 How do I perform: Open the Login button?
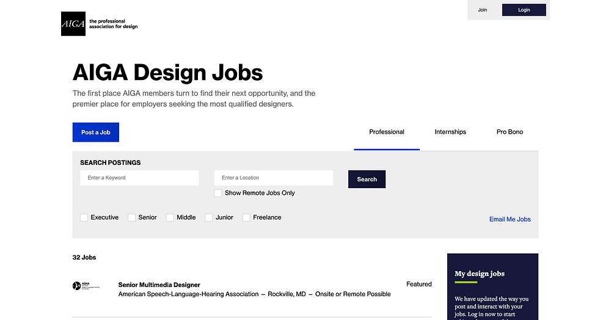pos(524,10)
